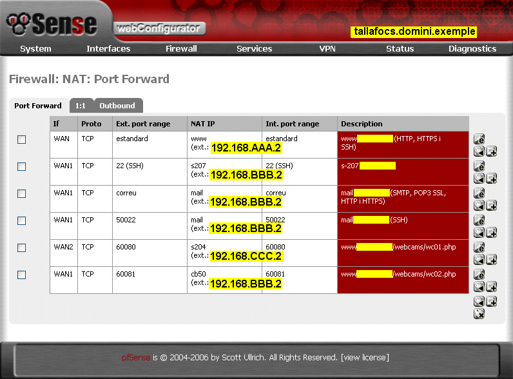The image size is (513, 379).
Task: Tick the checkbox for the correu rule
Action: 22,194
